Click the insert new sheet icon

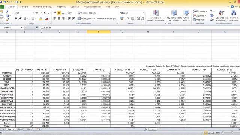(x=38, y=129)
